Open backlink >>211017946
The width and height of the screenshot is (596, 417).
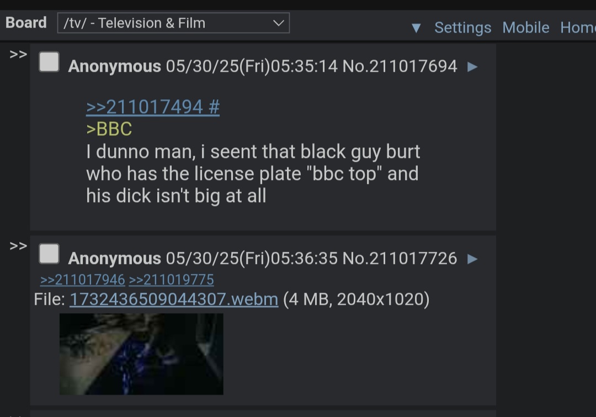tap(82, 279)
